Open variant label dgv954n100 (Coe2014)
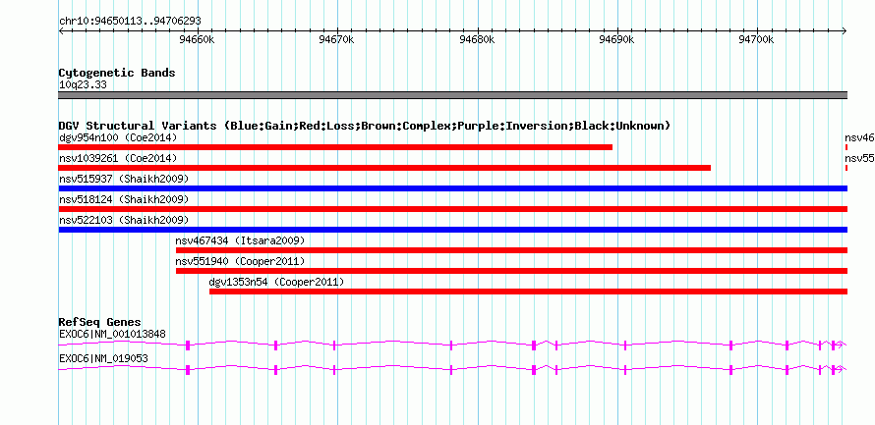The height and width of the screenshot is (425, 875). (x=118, y=137)
